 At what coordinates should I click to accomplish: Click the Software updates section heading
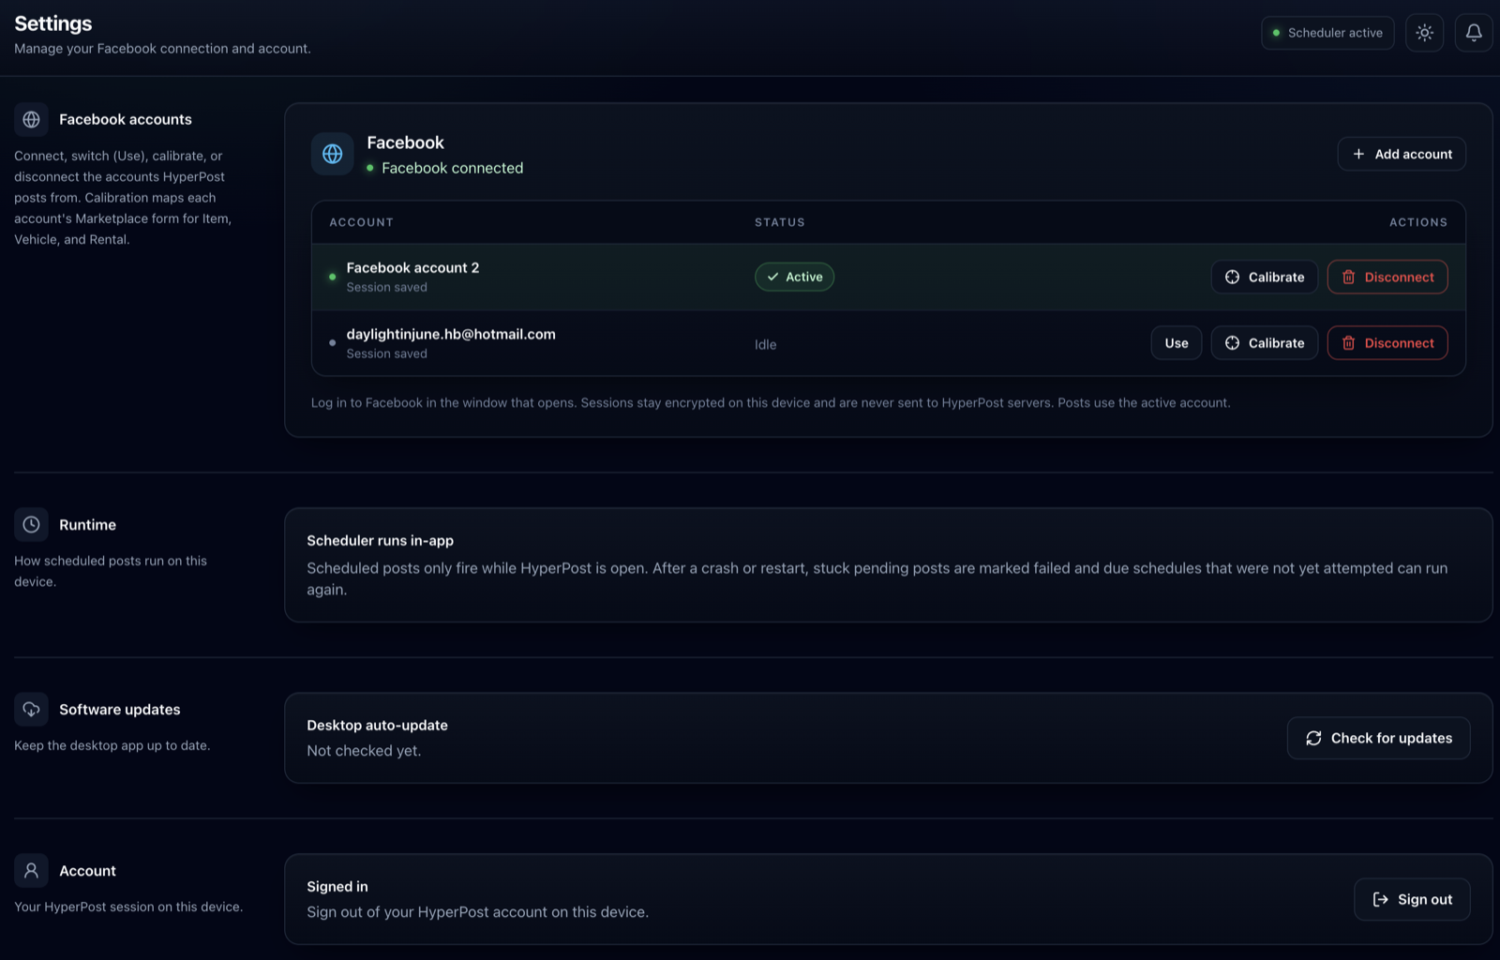pyautogui.click(x=119, y=709)
